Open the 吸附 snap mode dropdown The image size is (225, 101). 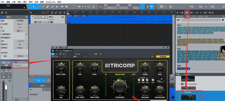(133, 8)
